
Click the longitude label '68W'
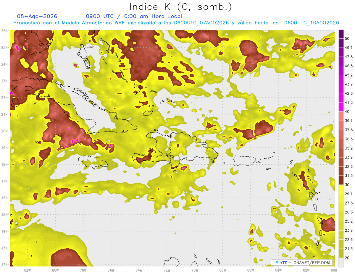[x=222, y=270]
